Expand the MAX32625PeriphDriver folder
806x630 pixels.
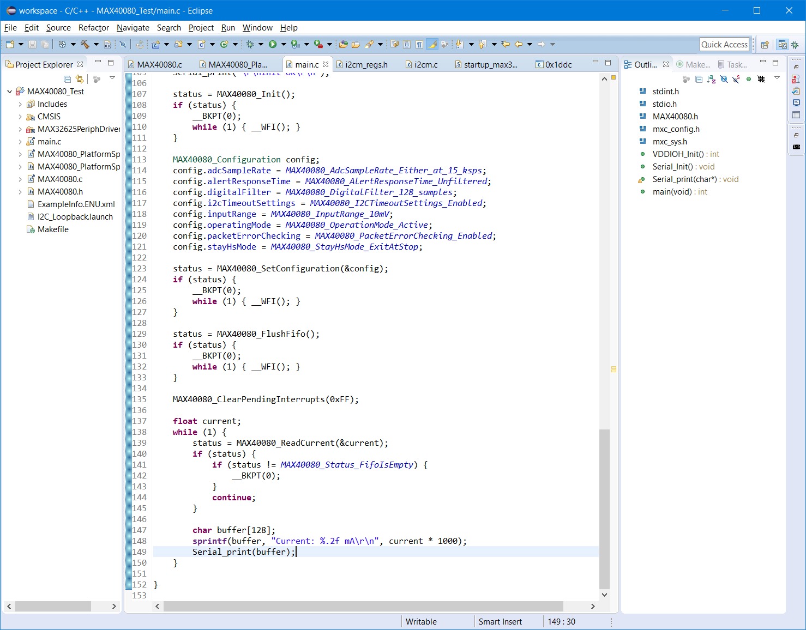tap(20, 129)
